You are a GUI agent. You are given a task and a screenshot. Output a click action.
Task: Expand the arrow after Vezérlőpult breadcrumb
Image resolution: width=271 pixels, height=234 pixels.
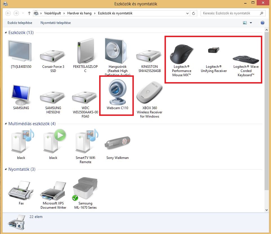(64, 13)
